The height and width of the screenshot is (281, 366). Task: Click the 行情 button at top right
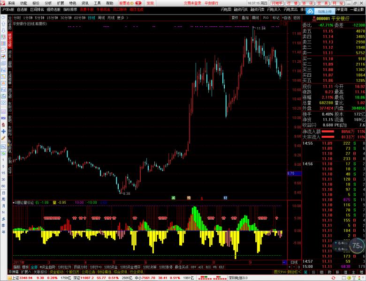[292, 3]
